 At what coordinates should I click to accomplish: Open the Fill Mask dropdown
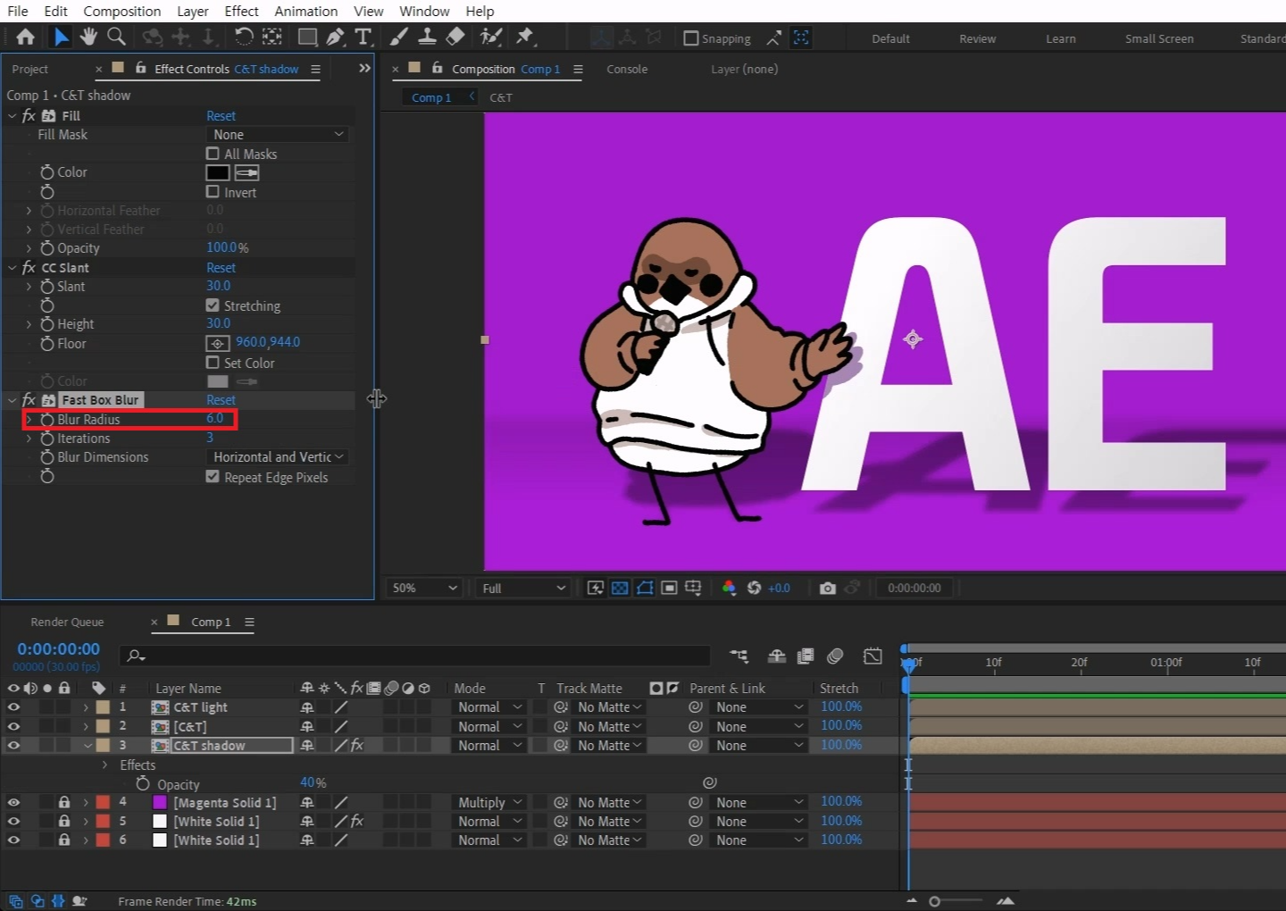[x=278, y=134]
